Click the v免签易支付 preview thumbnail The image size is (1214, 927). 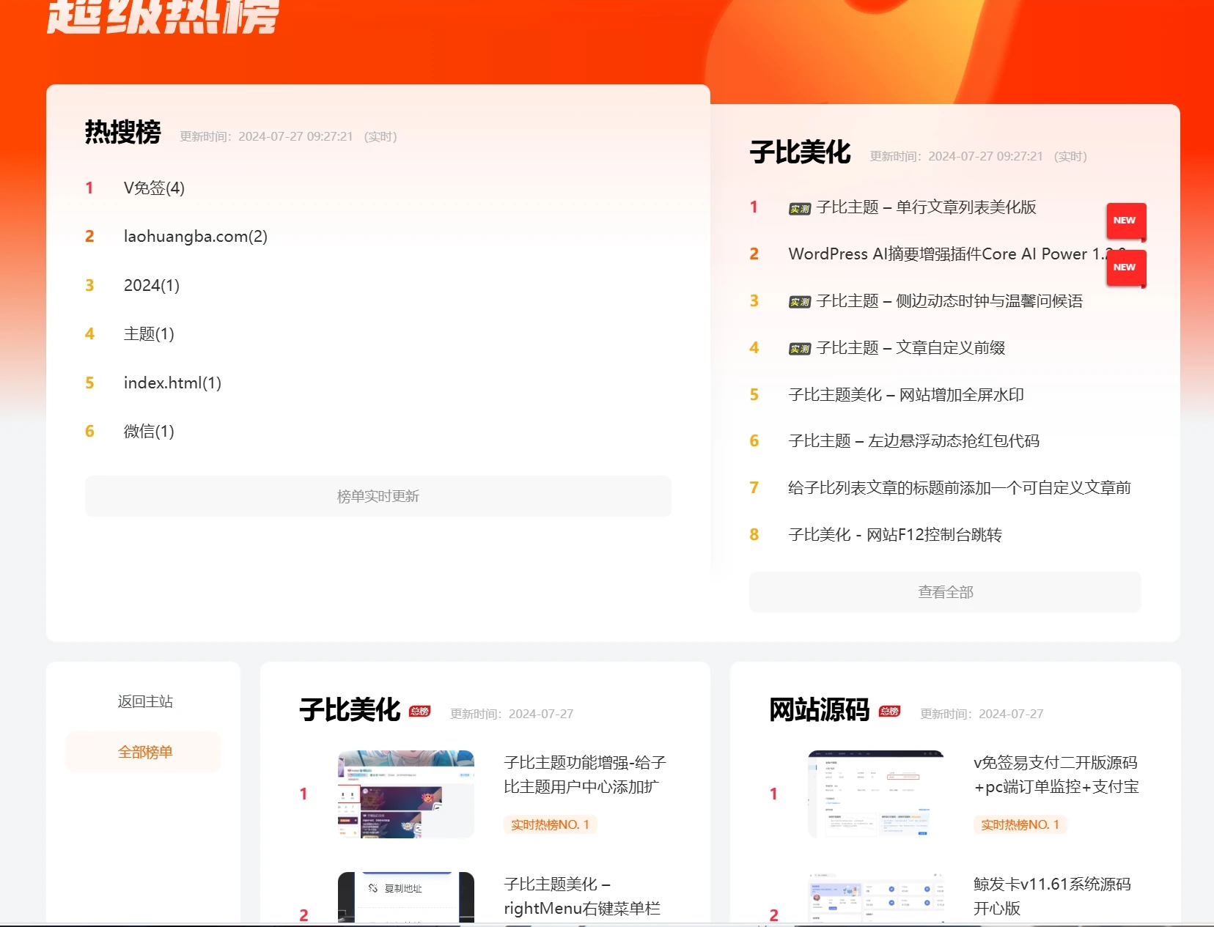[875, 794]
